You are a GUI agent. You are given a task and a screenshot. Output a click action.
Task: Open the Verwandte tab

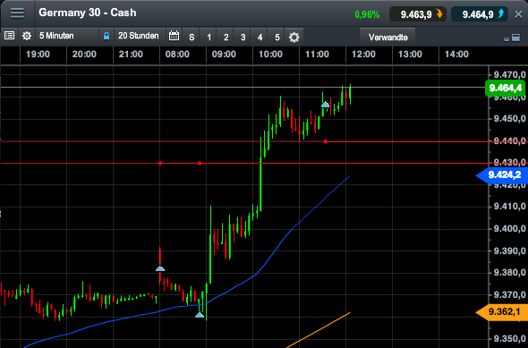pyautogui.click(x=387, y=37)
